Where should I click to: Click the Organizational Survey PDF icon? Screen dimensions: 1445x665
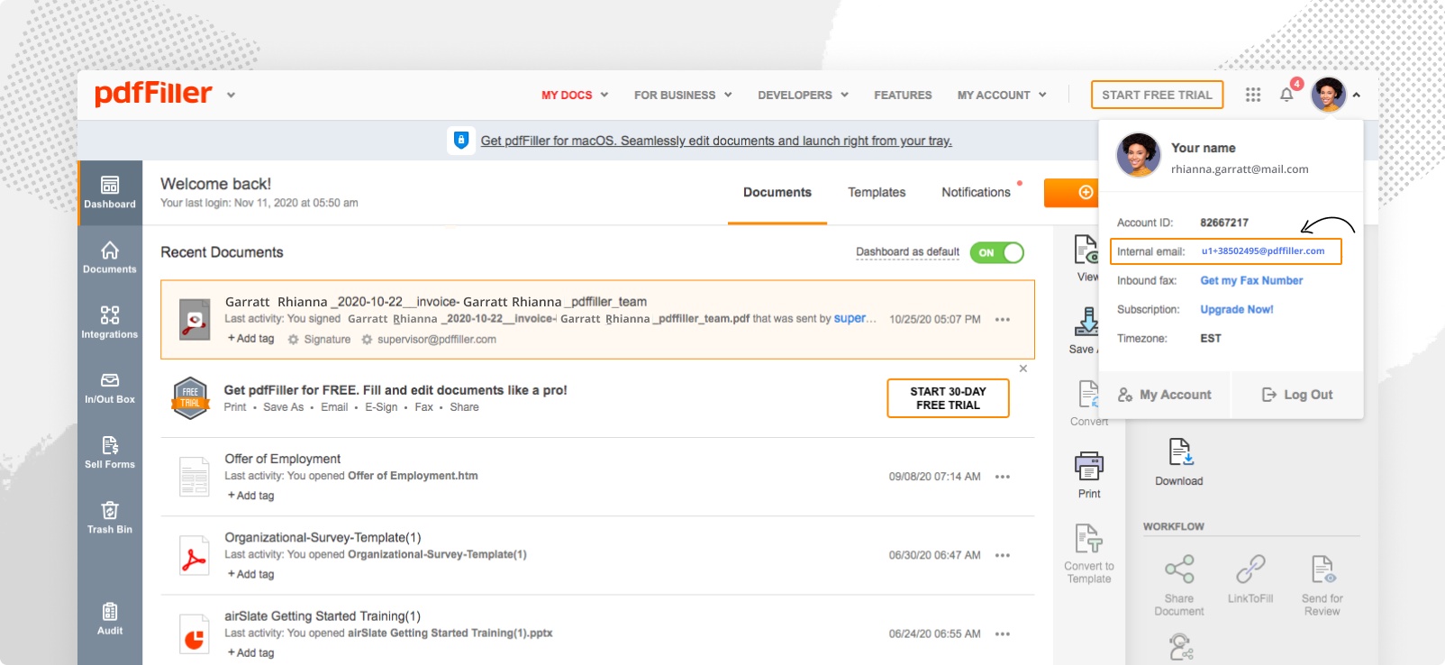(195, 555)
